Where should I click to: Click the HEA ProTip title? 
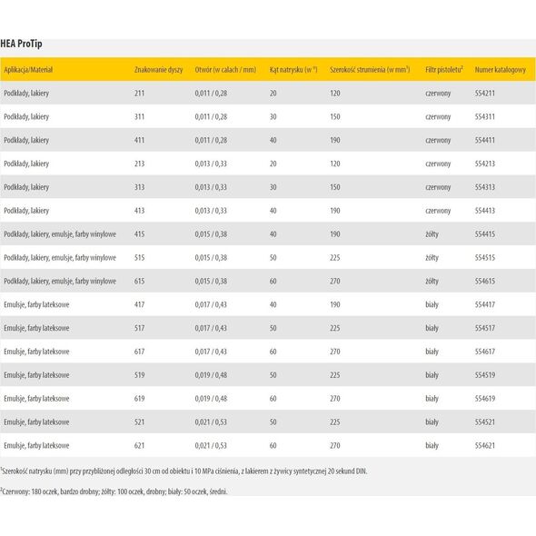click(x=21, y=45)
